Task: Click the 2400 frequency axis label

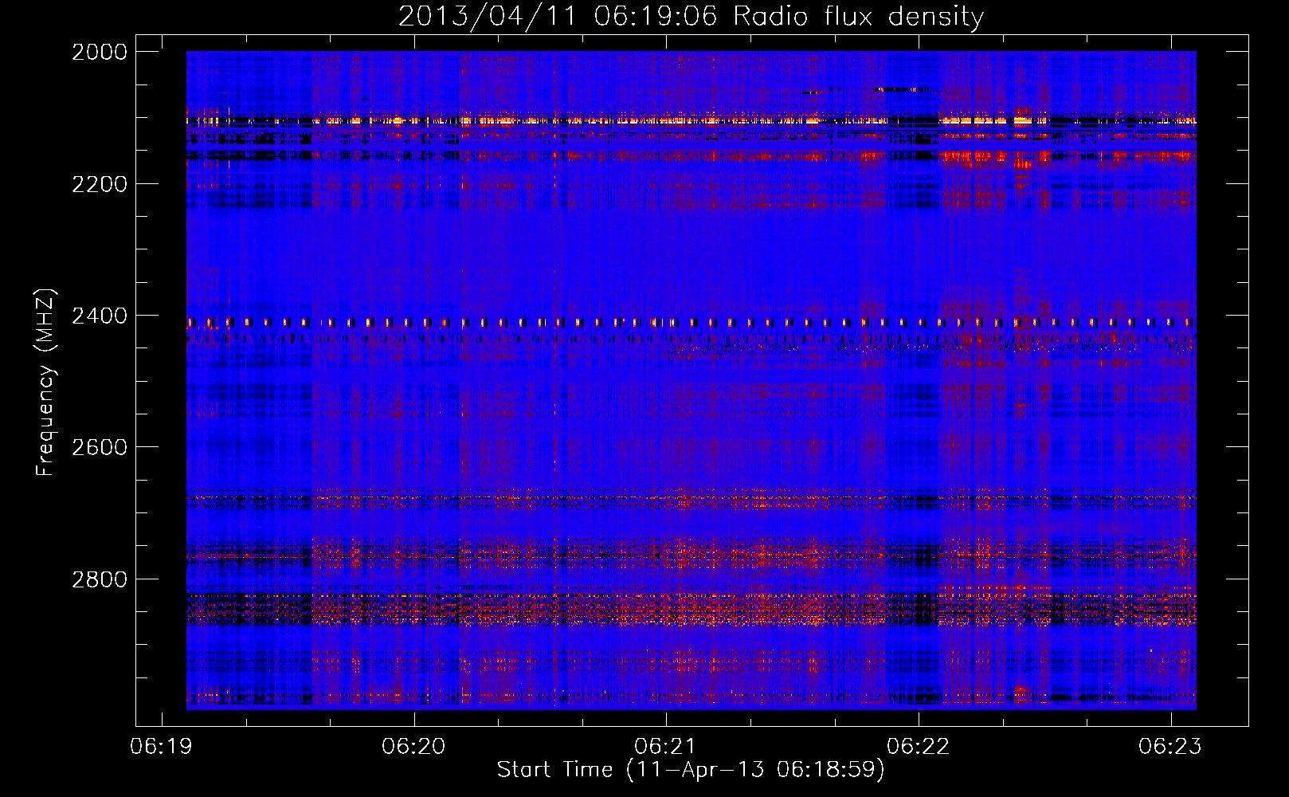Action: [x=100, y=316]
